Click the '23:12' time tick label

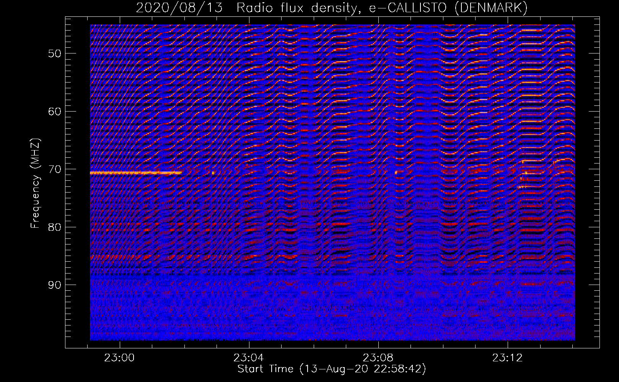click(x=508, y=358)
